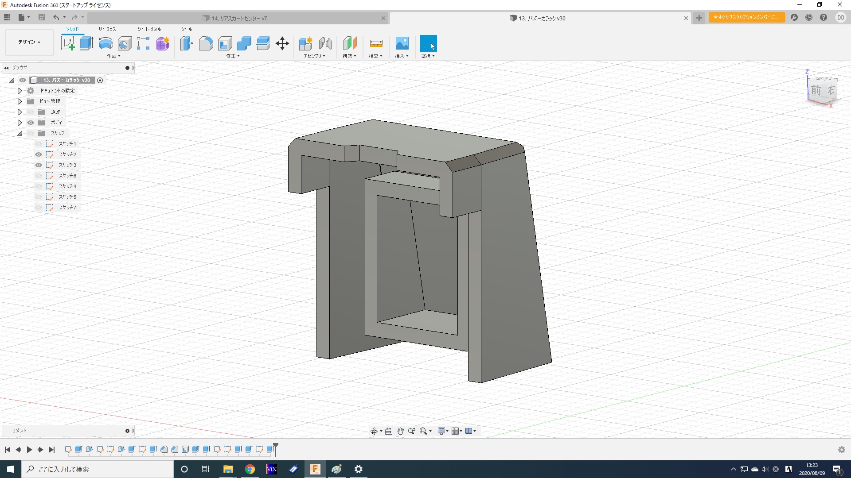Hide スケッチ 2 with its eye icon
Screen dimensions: 851x478
click(x=39, y=154)
